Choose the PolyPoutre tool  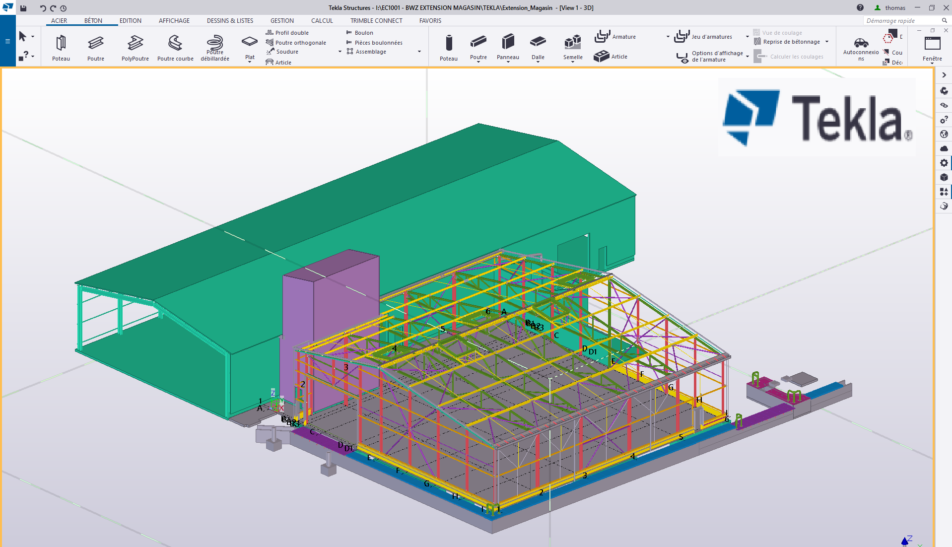(135, 48)
